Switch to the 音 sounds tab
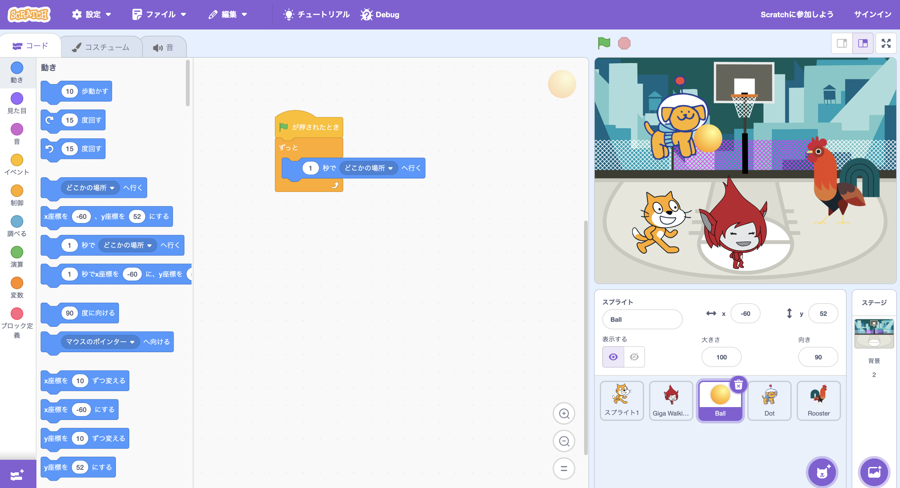 point(164,47)
